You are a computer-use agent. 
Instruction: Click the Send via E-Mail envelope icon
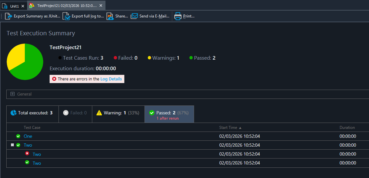pyautogui.click(x=134, y=16)
